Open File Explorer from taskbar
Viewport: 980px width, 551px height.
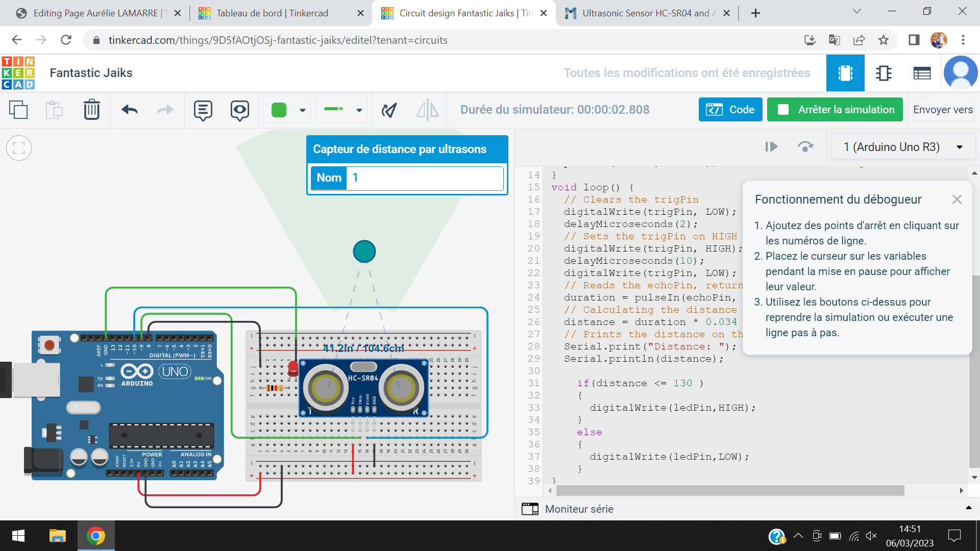click(x=57, y=536)
